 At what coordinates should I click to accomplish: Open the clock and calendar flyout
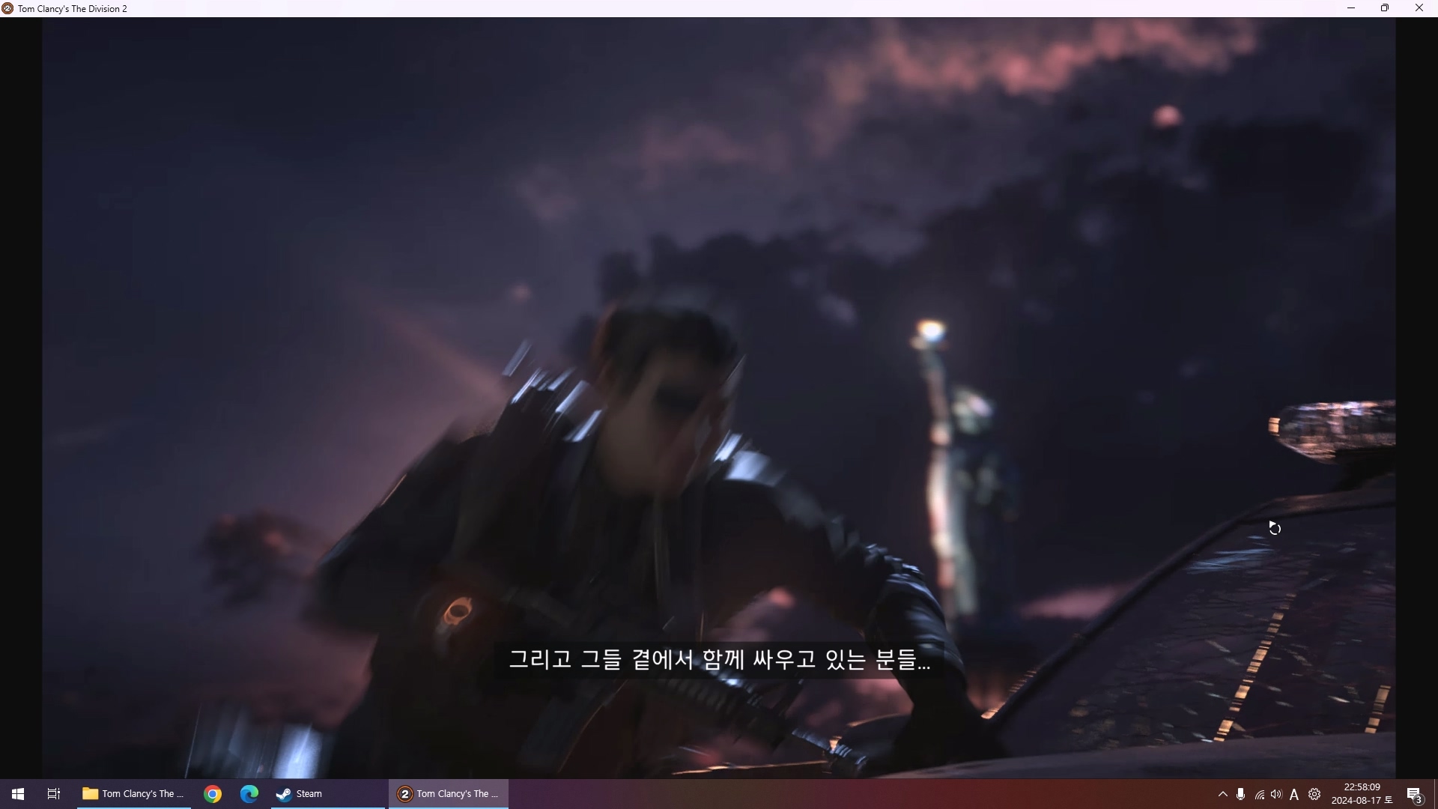pyautogui.click(x=1362, y=794)
